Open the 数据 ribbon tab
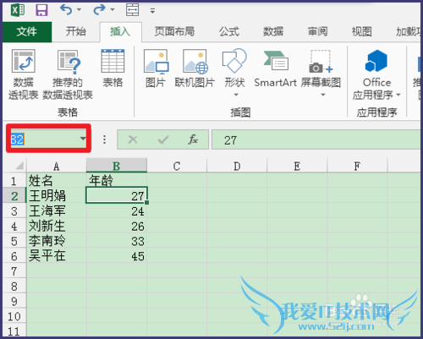 (273, 31)
